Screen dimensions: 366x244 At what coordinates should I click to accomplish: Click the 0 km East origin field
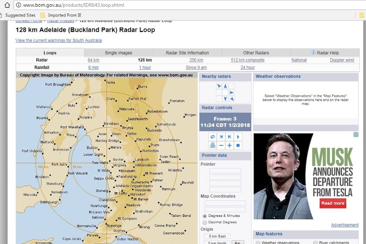[217, 236]
